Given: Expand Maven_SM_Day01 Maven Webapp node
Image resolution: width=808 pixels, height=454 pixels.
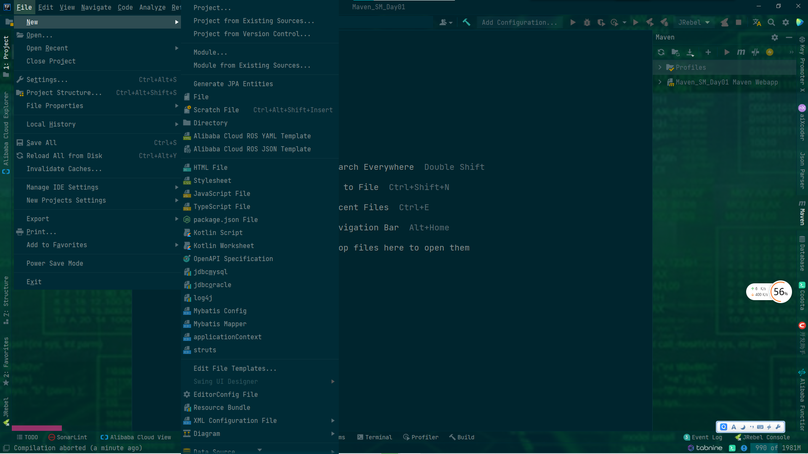Looking at the screenshot, I should pos(660,82).
